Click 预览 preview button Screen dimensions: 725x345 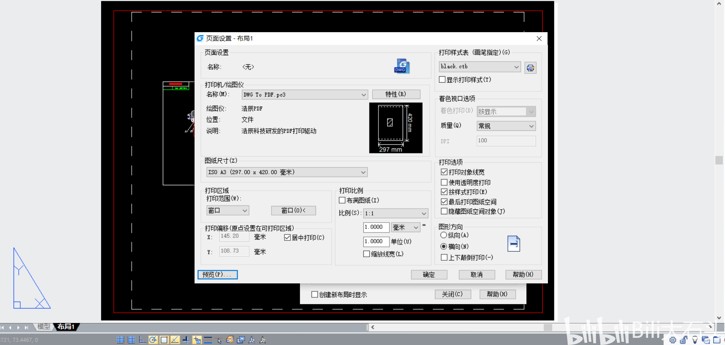click(217, 275)
